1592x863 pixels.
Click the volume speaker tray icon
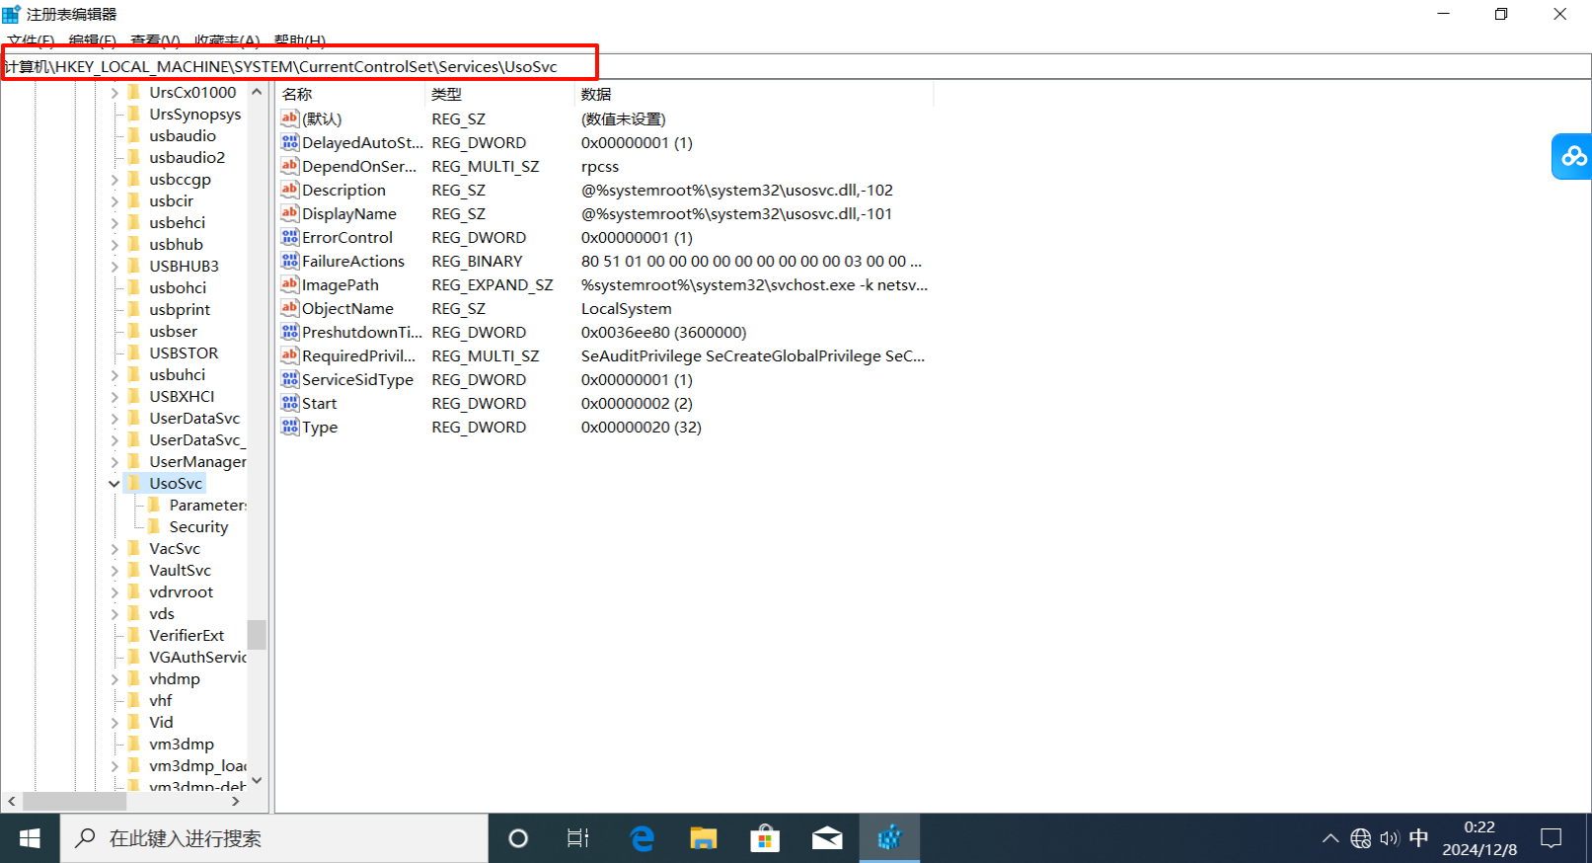(1390, 838)
